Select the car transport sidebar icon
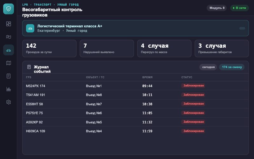 (9, 50)
